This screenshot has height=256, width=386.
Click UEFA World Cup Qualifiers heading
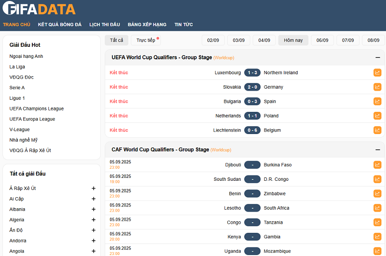pos(162,57)
